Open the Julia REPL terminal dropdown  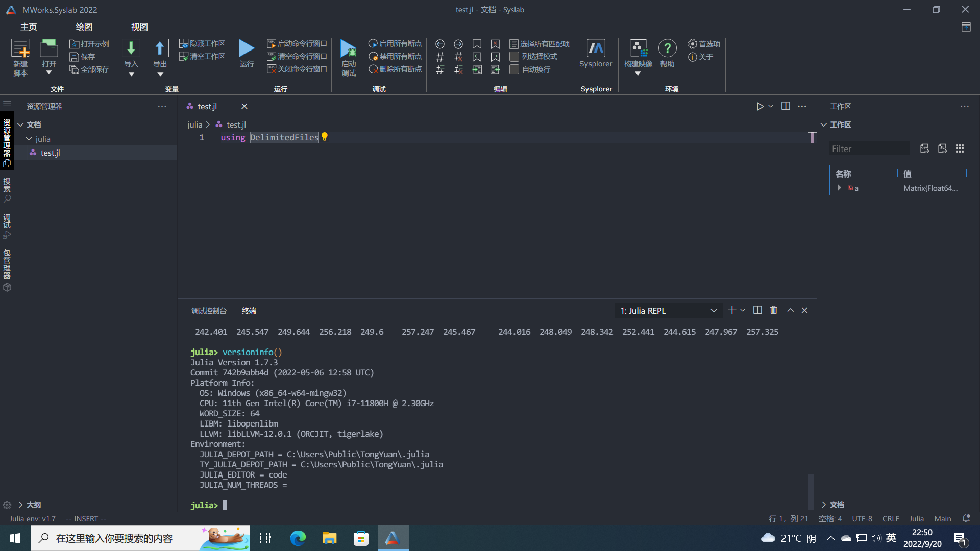pyautogui.click(x=668, y=311)
